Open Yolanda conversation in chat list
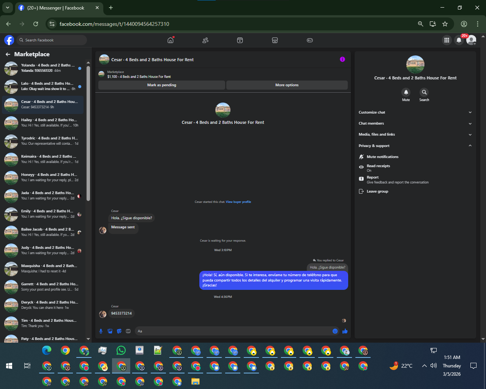 point(43,68)
